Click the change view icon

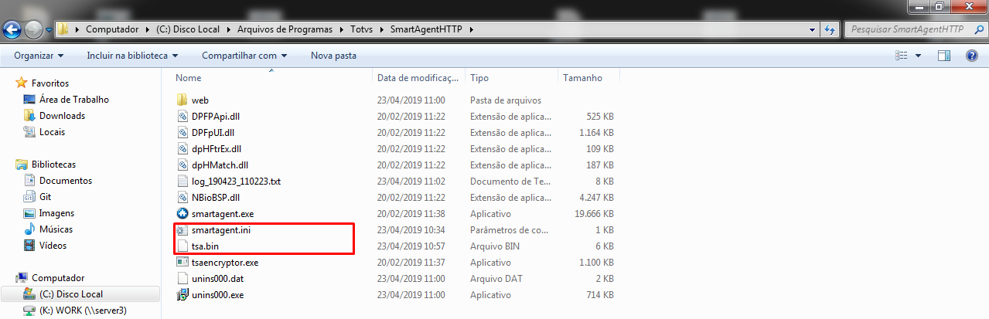[x=901, y=56]
